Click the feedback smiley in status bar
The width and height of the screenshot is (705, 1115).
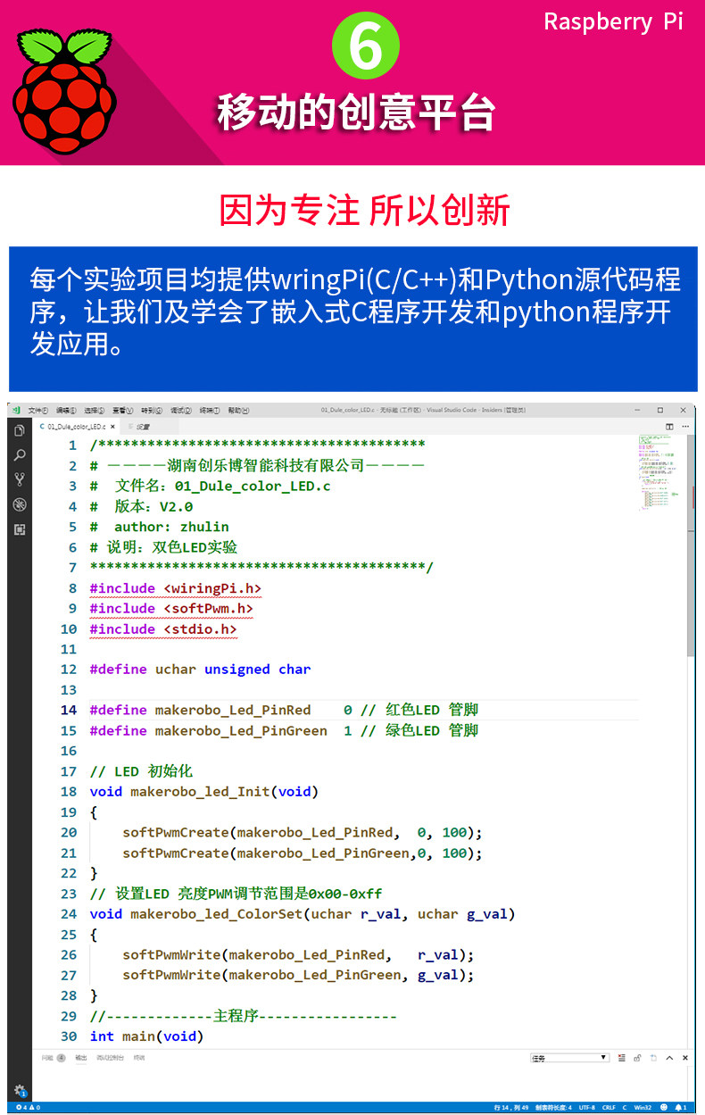663,1107
